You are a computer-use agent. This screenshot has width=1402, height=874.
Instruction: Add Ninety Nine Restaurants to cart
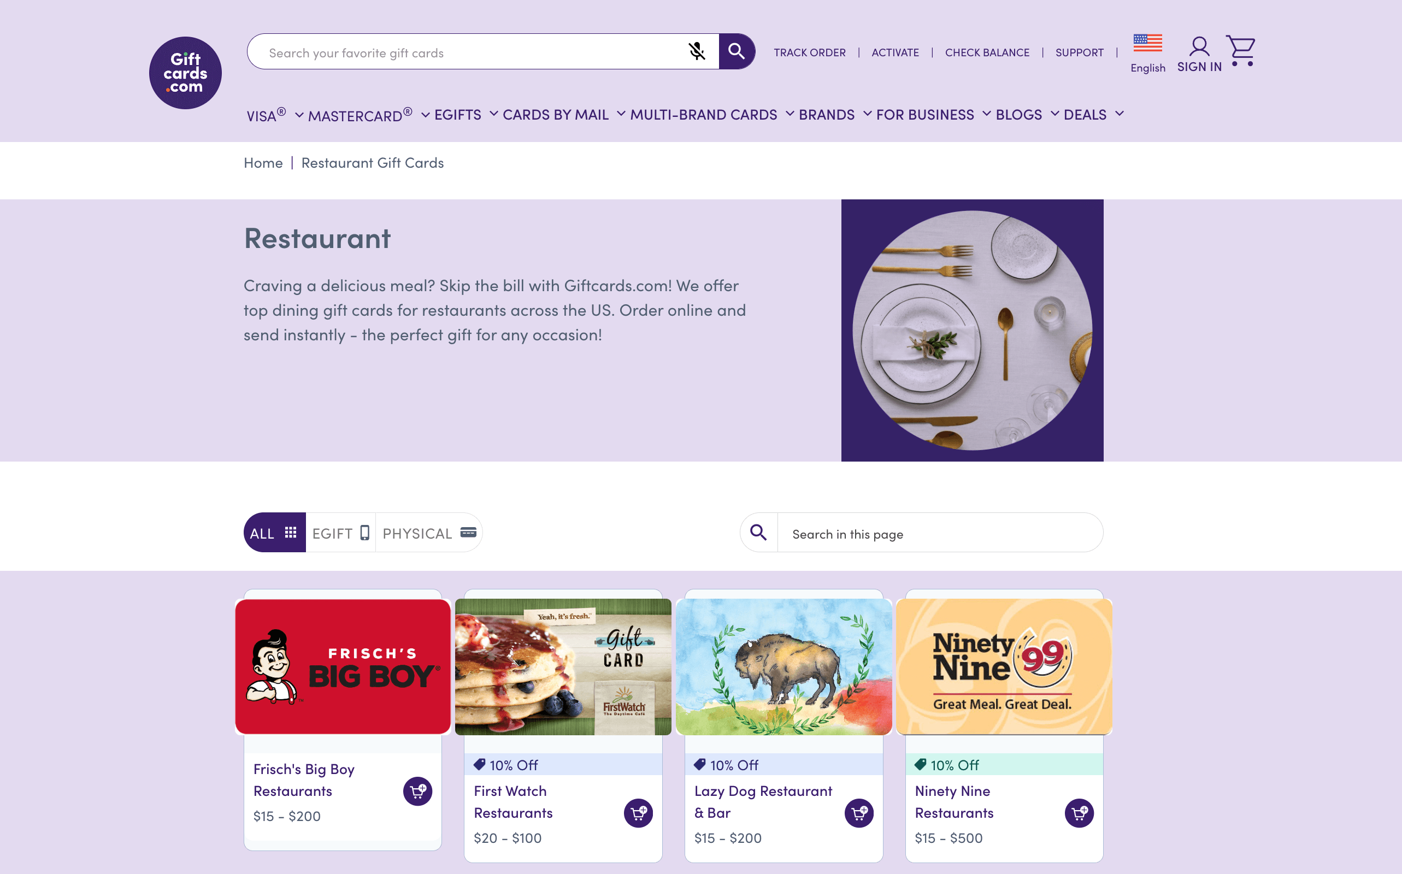point(1080,813)
